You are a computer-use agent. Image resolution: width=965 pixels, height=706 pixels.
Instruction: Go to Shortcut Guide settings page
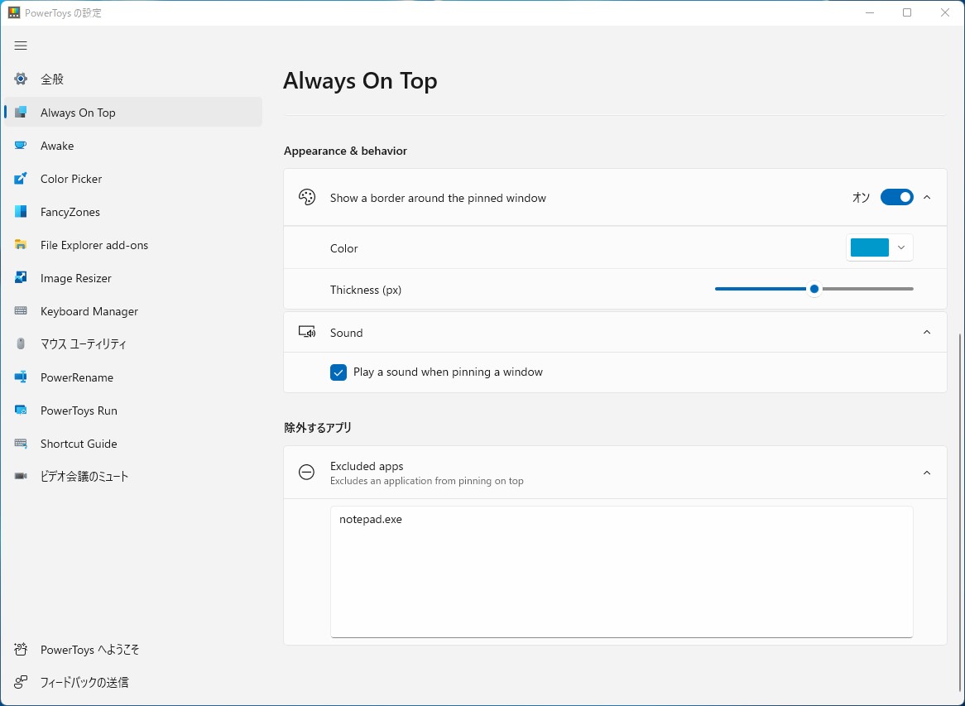click(x=79, y=444)
